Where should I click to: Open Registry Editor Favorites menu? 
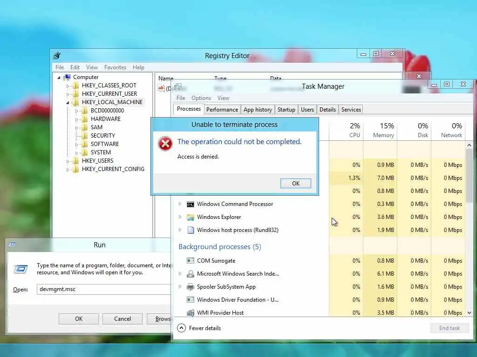116,67
